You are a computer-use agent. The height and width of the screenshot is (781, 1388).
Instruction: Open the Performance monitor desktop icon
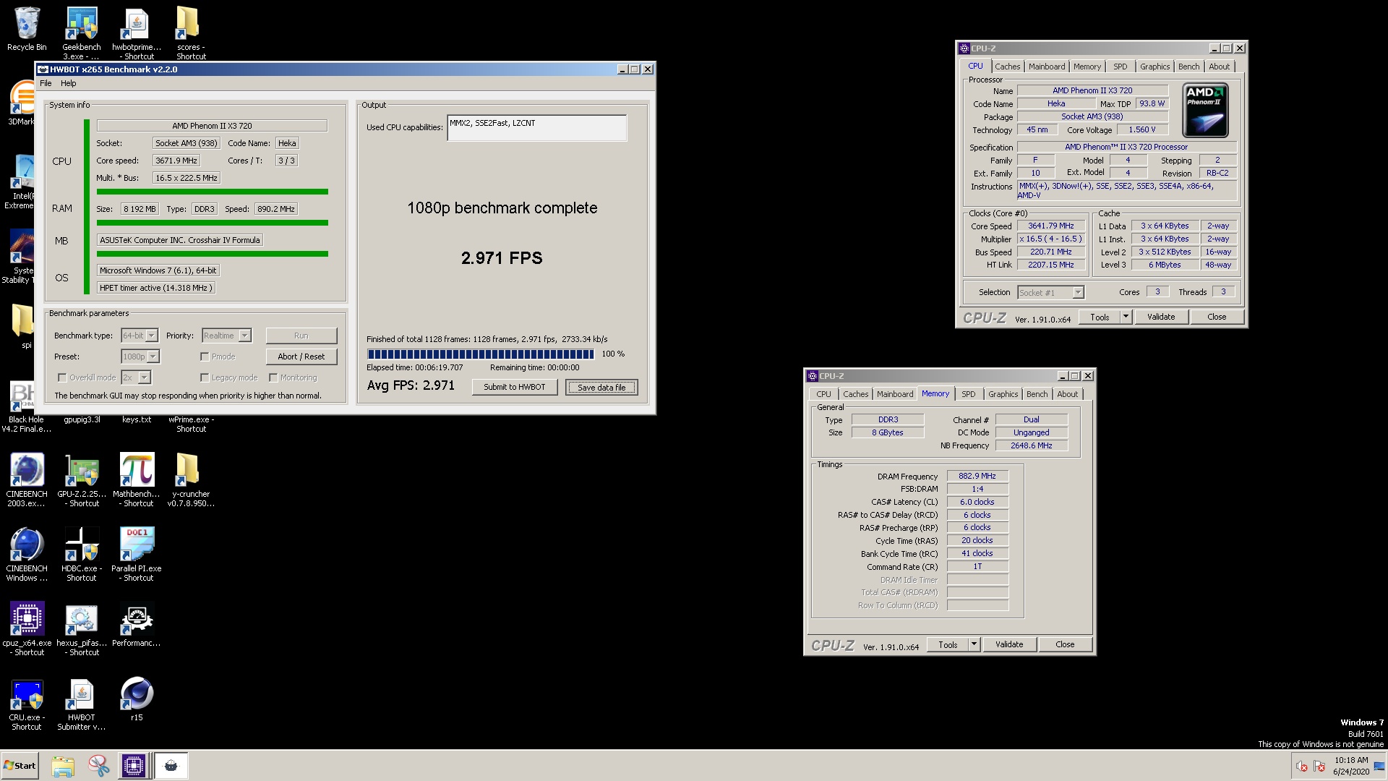coord(137,619)
